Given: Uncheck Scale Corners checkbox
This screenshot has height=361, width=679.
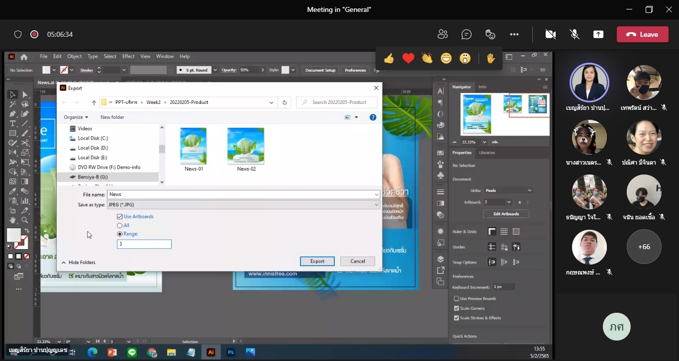Looking at the screenshot, I should pyautogui.click(x=456, y=308).
